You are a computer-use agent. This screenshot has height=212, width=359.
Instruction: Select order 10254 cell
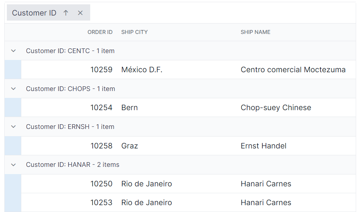(x=101, y=108)
